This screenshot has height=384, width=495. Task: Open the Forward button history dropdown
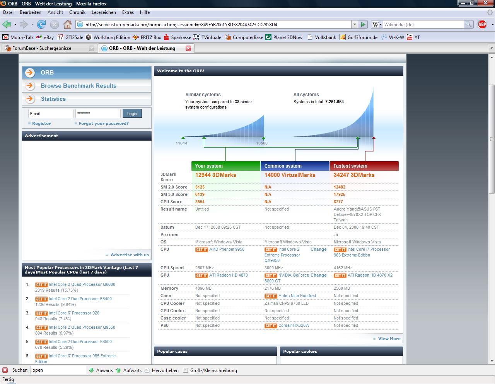[x=32, y=24]
